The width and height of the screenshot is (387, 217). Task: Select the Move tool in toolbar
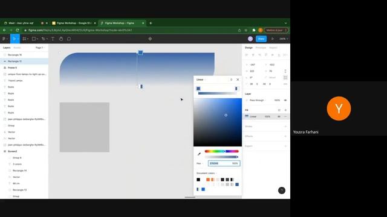pyautogui.click(x=14, y=39)
